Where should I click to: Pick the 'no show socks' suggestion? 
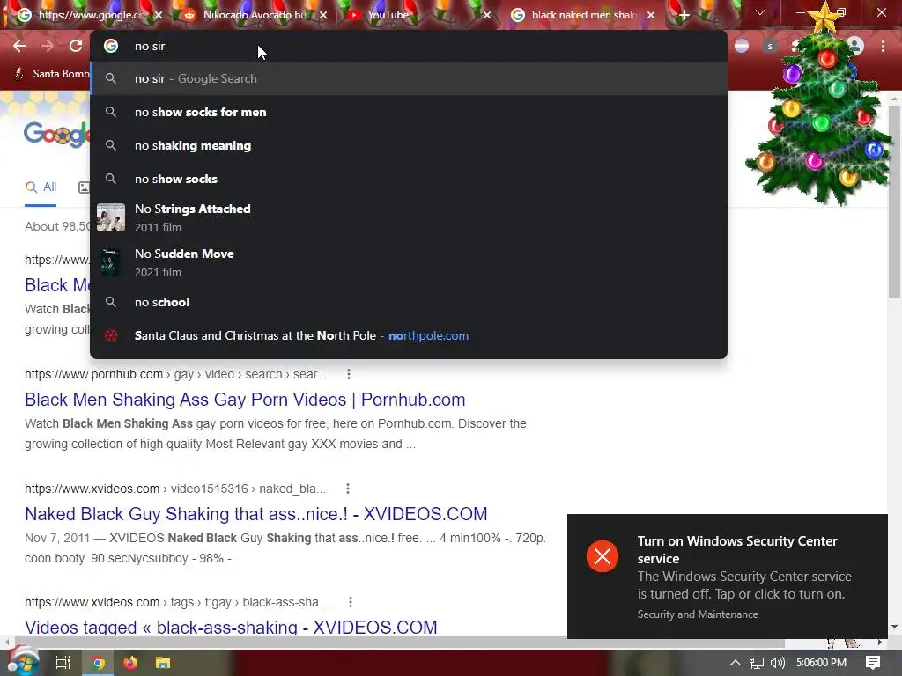tap(409, 179)
